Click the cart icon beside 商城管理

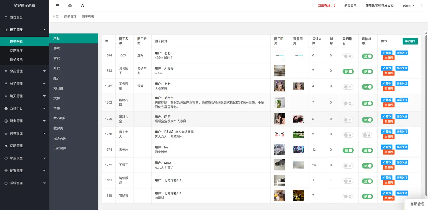(6, 133)
